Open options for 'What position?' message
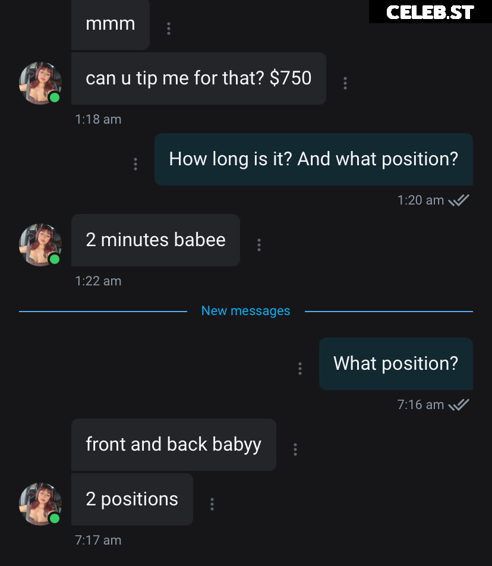 [x=300, y=369]
